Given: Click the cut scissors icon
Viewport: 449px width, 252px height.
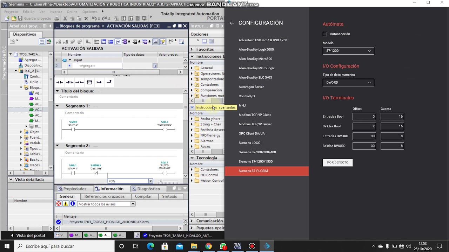Looking at the screenshot, I should point(65,18).
